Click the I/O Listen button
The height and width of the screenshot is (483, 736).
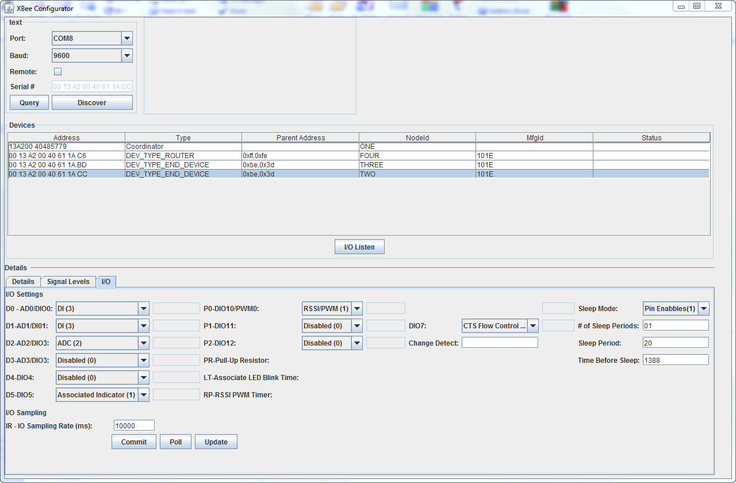point(359,247)
